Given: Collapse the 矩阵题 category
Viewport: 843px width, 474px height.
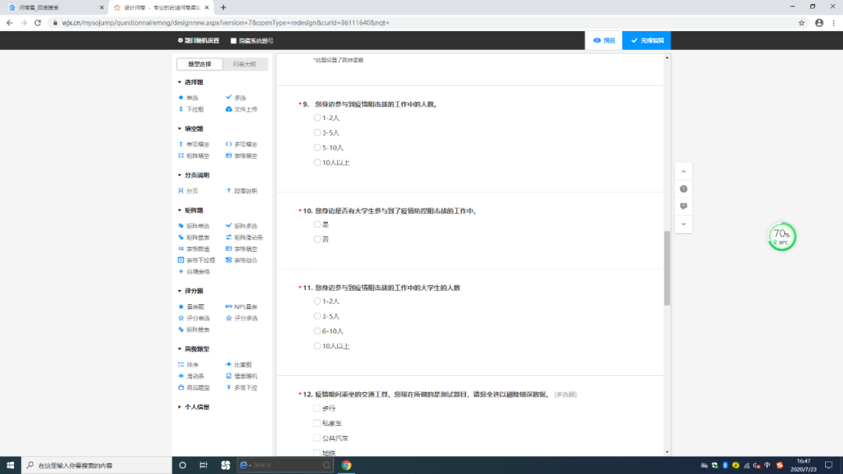Looking at the screenshot, I should (194, 210).
